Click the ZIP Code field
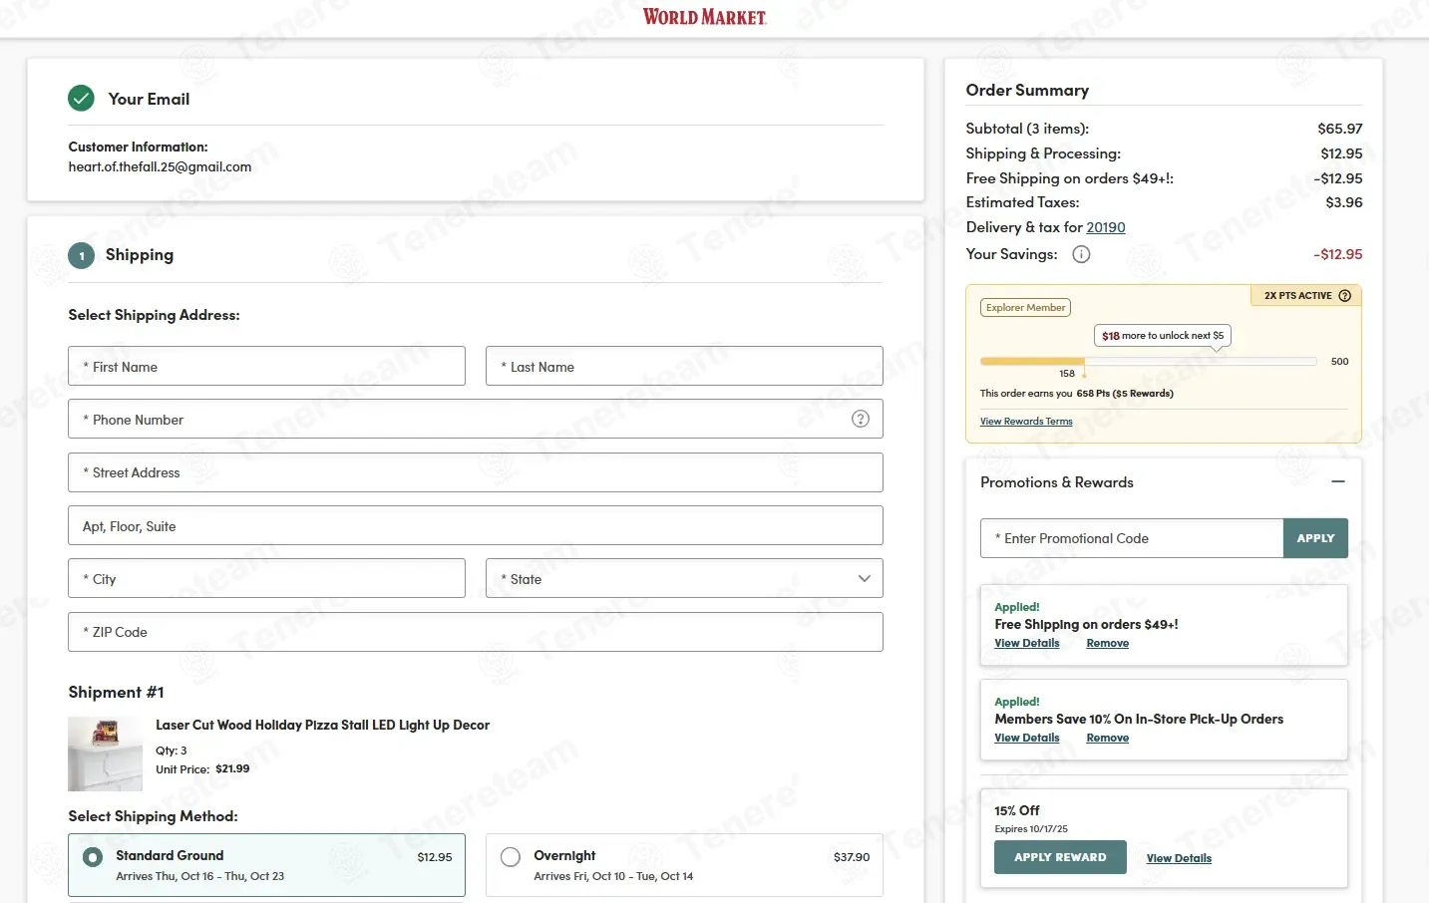Viewport: 1429px width, 903px height. click(x=476, y=632)
